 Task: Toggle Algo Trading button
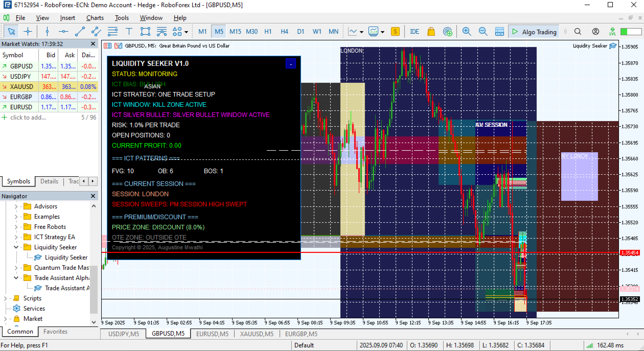coord(534,31)
